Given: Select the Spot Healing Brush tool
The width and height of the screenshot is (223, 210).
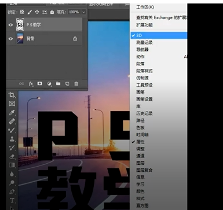Looking at the screenshot, I should 12,121.
